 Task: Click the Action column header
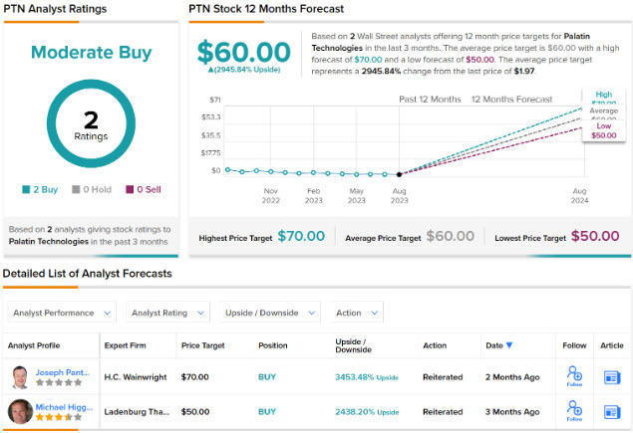[435, 345]
